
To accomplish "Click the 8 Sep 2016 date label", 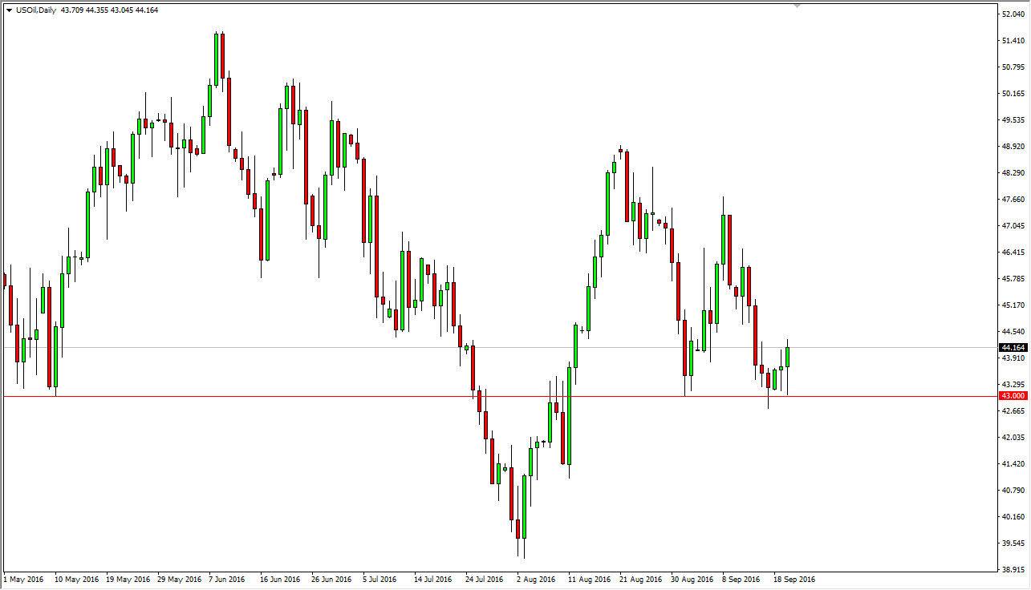I will 741,579.
